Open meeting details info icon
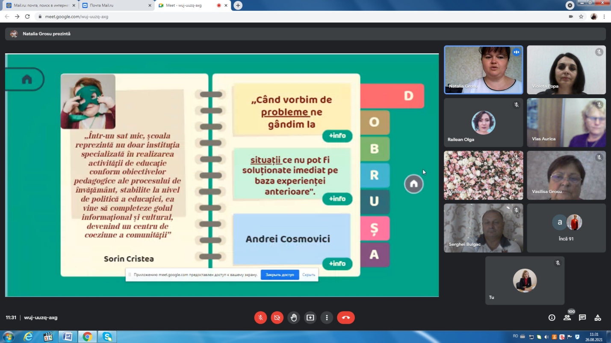Viewport: 611px width, 343px height. pyautogui.click(x=552, y=317)
